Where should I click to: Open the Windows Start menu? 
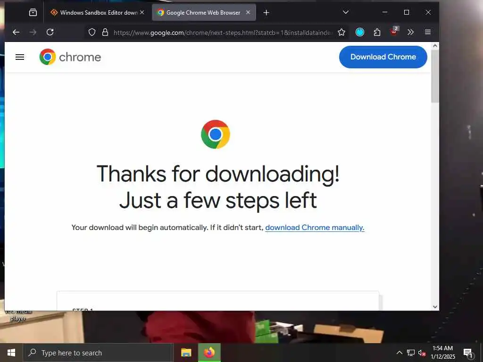(x=11, y=353)
